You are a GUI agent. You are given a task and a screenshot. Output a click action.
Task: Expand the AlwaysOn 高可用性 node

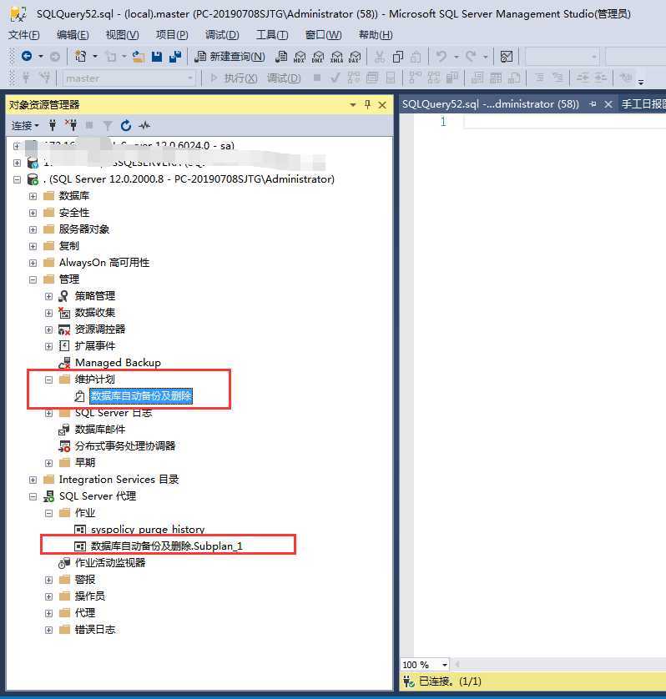coord(33,263)
